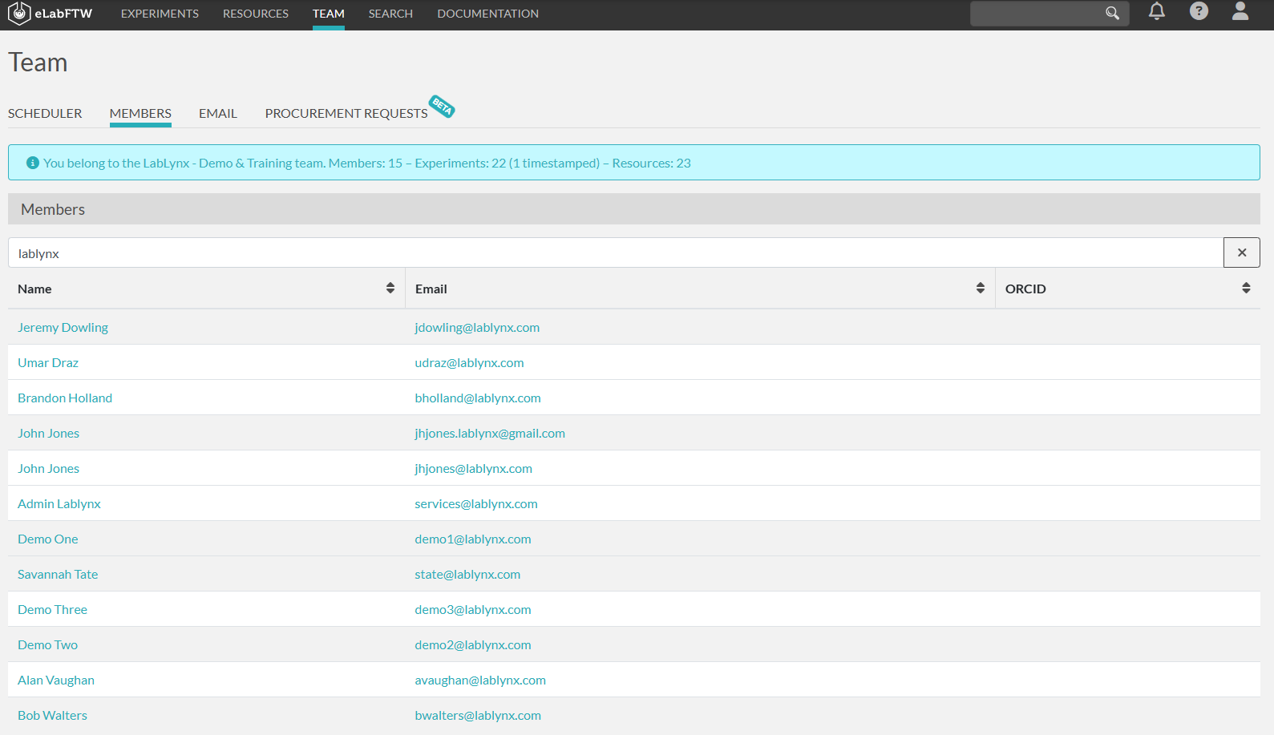1274x735 pixels.
Task: Sort members by Name column arrows
Action: pos(390,289)
